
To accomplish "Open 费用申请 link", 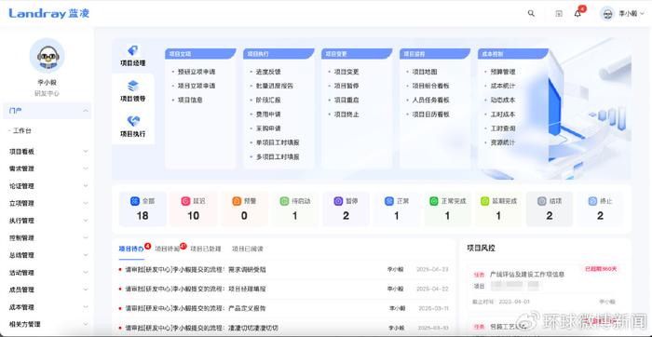I will pos(268,115).
